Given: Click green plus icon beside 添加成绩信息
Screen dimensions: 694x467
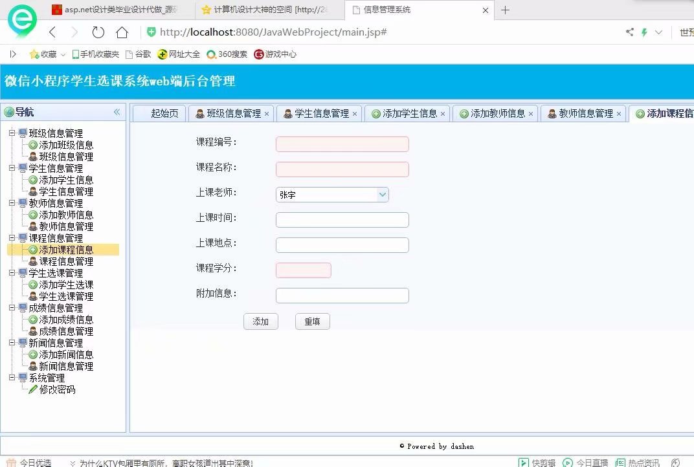Looking at the screenshot, I should pyautogui.click(x=33, y=319).
